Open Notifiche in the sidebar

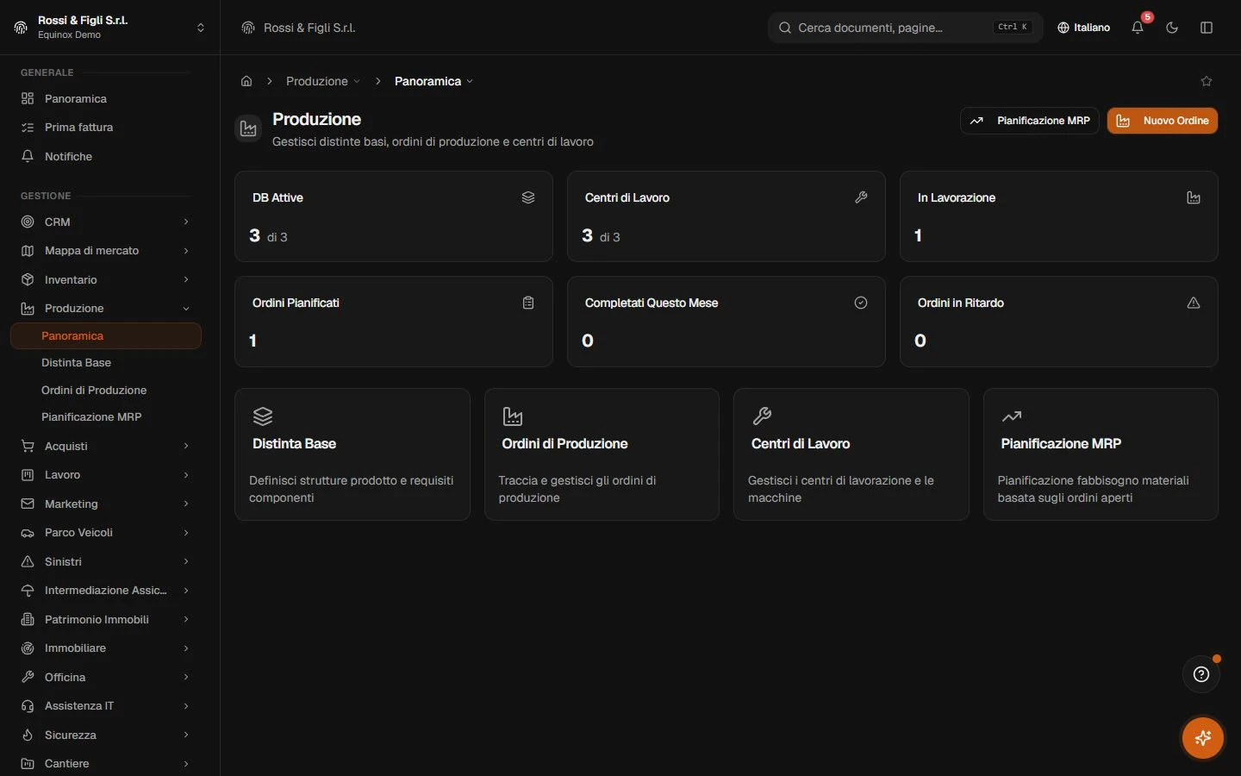(x=106, y=156)
